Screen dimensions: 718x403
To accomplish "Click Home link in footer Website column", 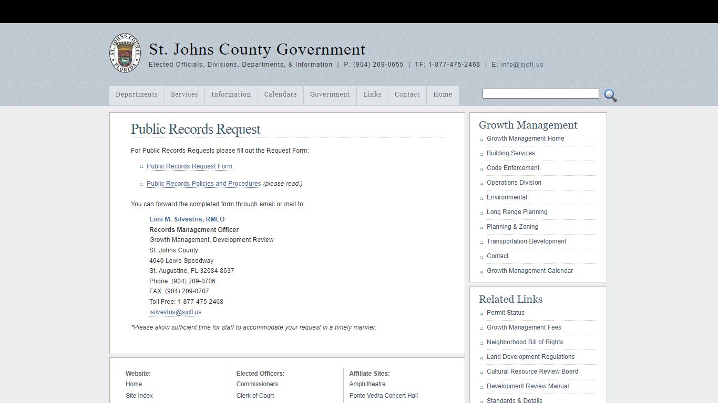I will 134,384.
